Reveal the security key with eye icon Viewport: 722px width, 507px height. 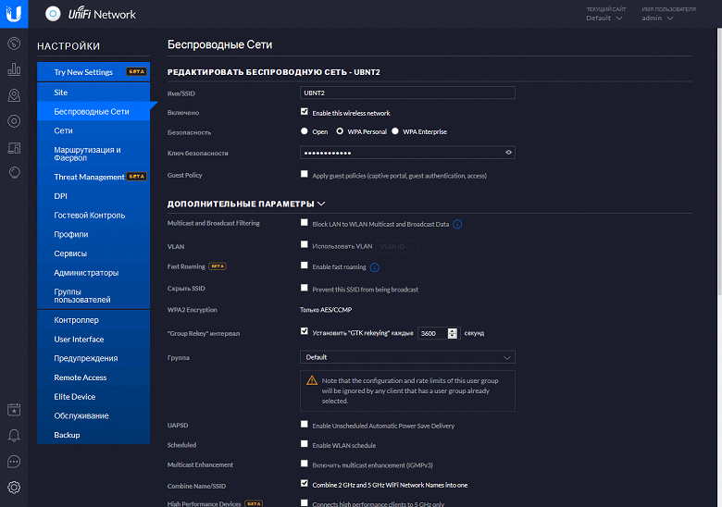pos(508,153)
